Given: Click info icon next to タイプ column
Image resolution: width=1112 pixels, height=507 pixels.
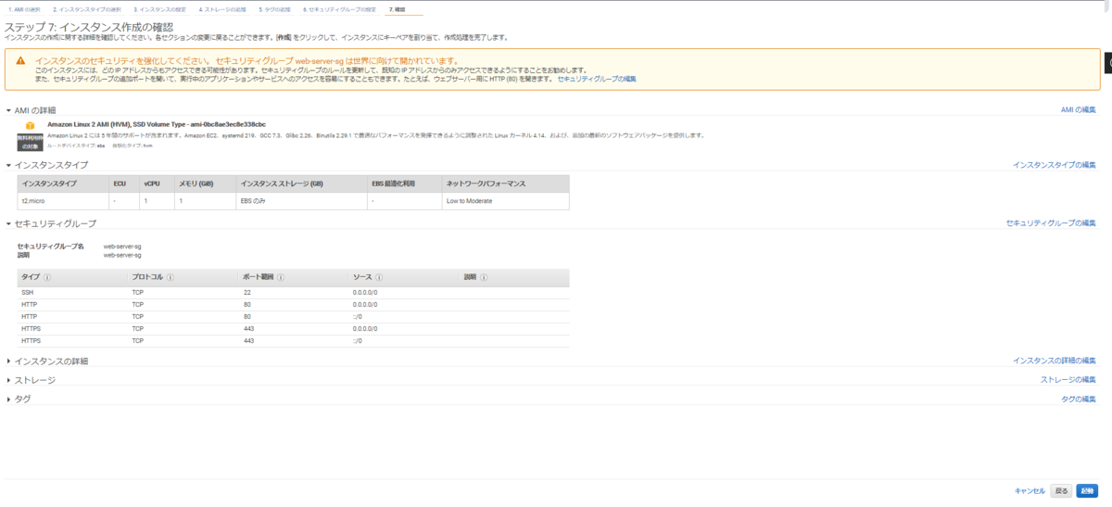Looking at the screenshot, I should pos(47,277).
